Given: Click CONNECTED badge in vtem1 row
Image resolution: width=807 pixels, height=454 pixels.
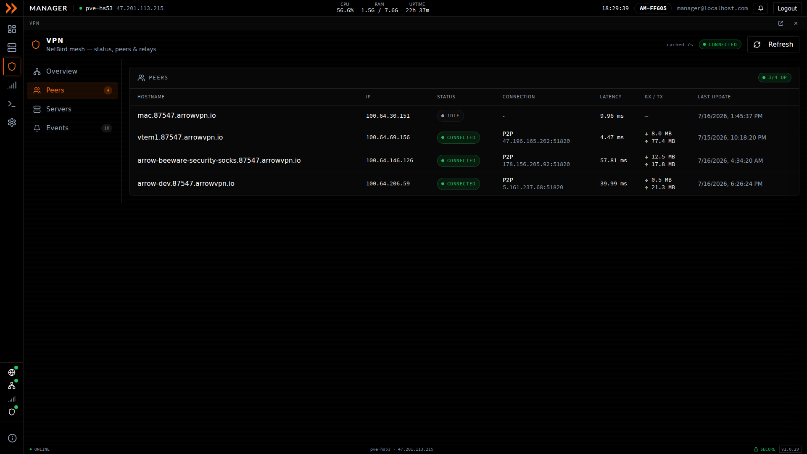Looking at the screenshot, I should (458, 138).
